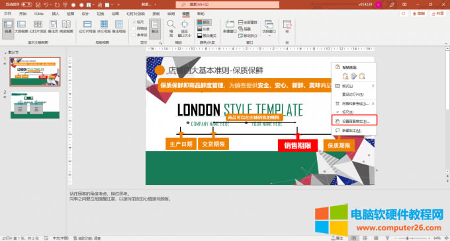Open Handout Master (讲义母版) icon
The width and height of the screenshot is (450, 241).
tap(104, 27)
